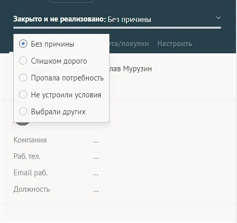Click the empty 'Компания' value field

coord(96,140)
